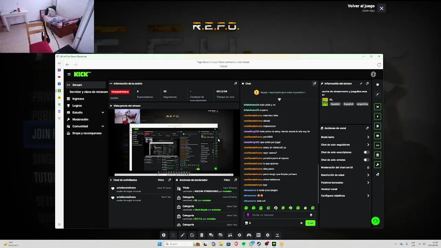Screen dimensions: 441x248
Task: Pop out the Acciones de canal panel
Action: 367,128
